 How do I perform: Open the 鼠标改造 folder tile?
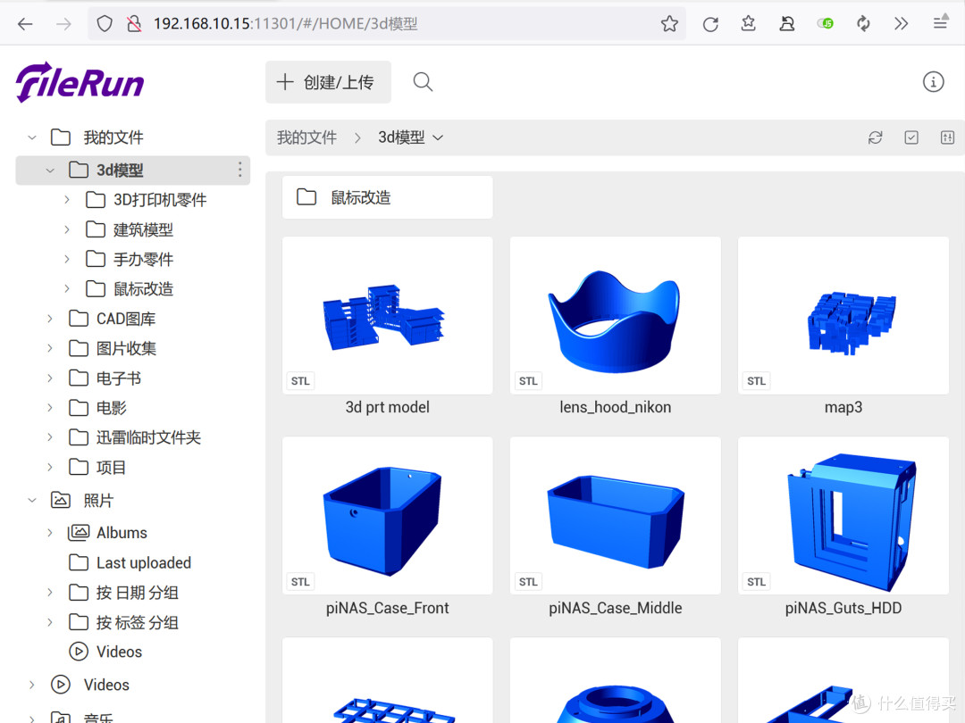coord(387,197)
